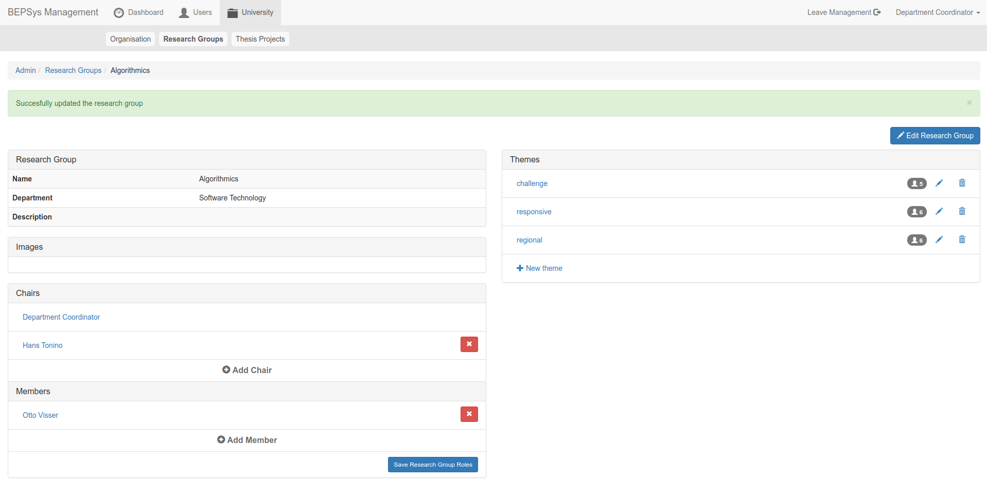The height and width of the screenshot is (480, 987).
Task: Save Research Group Roles
Action: click(x=433, y=465)
